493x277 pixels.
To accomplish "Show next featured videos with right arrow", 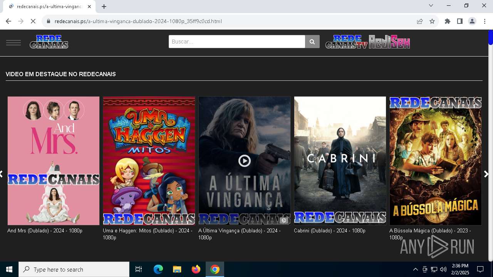I will pos(486,174).
